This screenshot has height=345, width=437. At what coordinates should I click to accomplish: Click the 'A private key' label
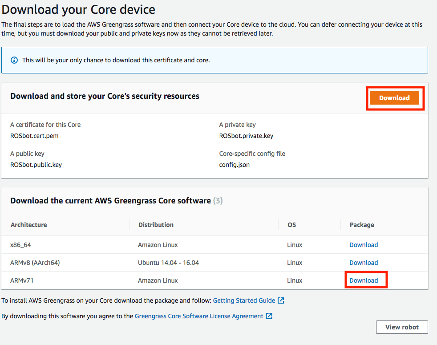coord(238,125)
